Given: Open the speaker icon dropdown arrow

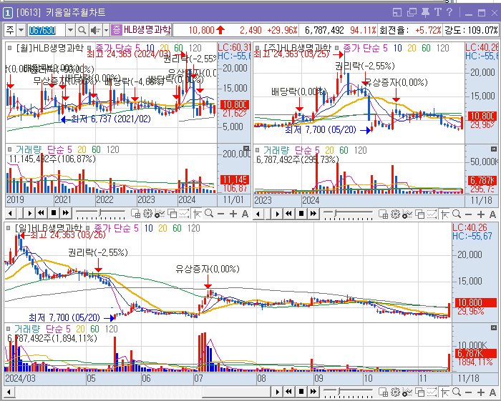Looking at the screenshot, I should coord(106,30).
